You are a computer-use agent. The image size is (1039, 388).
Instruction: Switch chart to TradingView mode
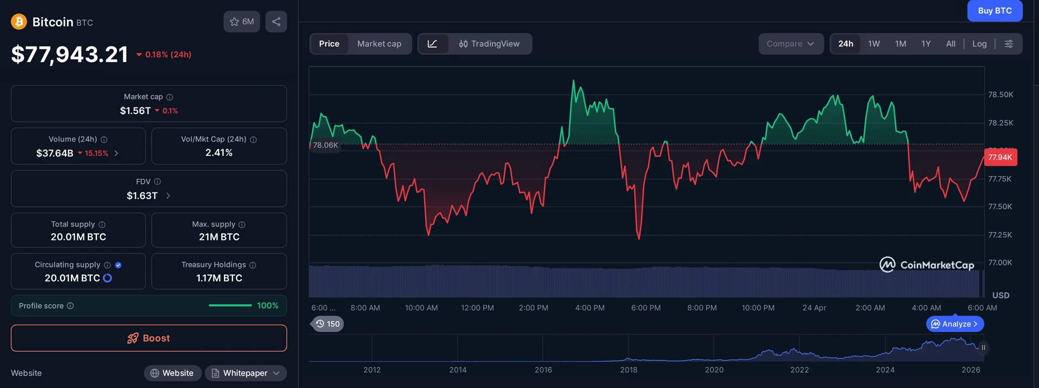pos(489,44)
